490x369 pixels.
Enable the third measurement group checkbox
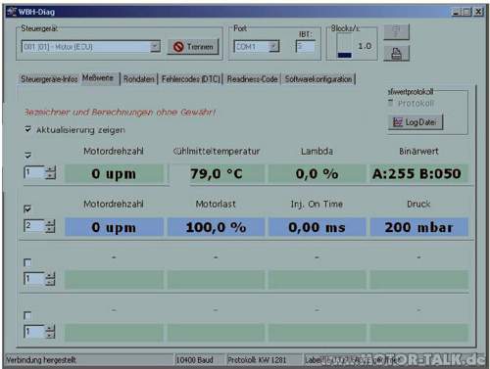pos(27,262)
